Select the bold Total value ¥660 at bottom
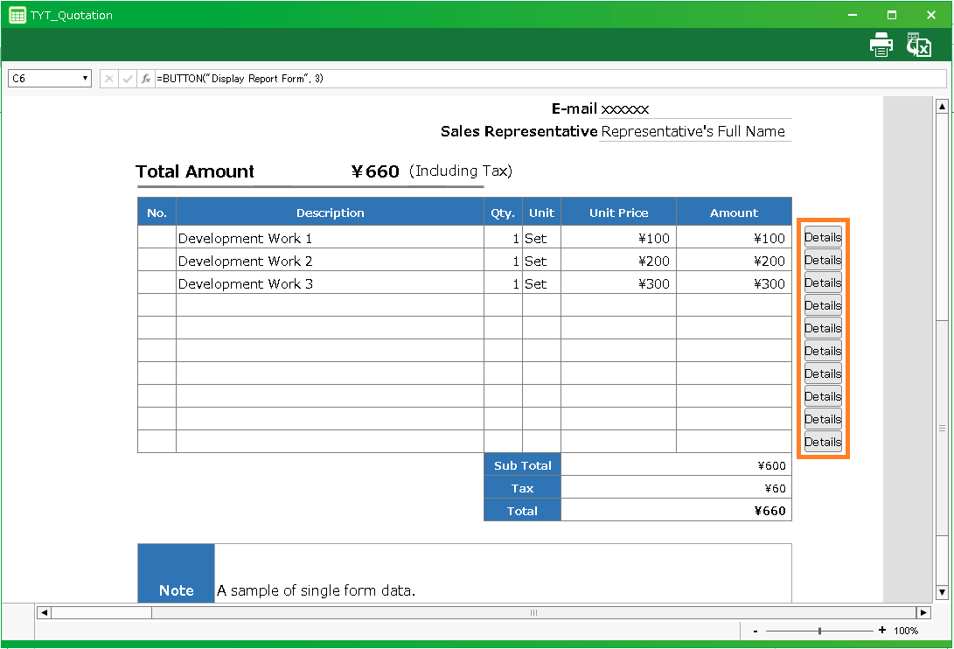 [x=676, y=511]
